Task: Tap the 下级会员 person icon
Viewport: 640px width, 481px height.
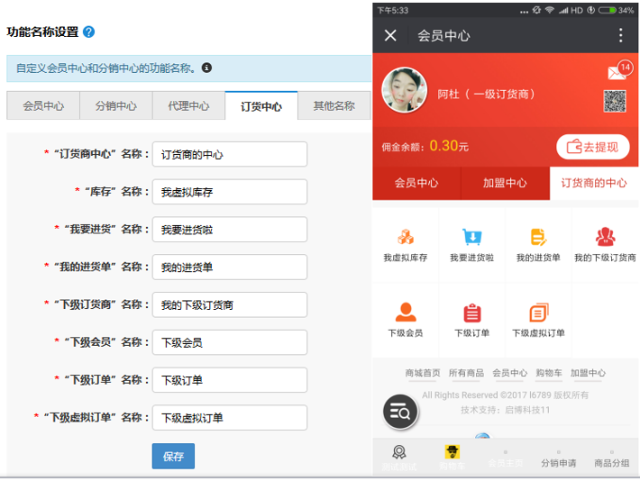Action: (406, 313)
